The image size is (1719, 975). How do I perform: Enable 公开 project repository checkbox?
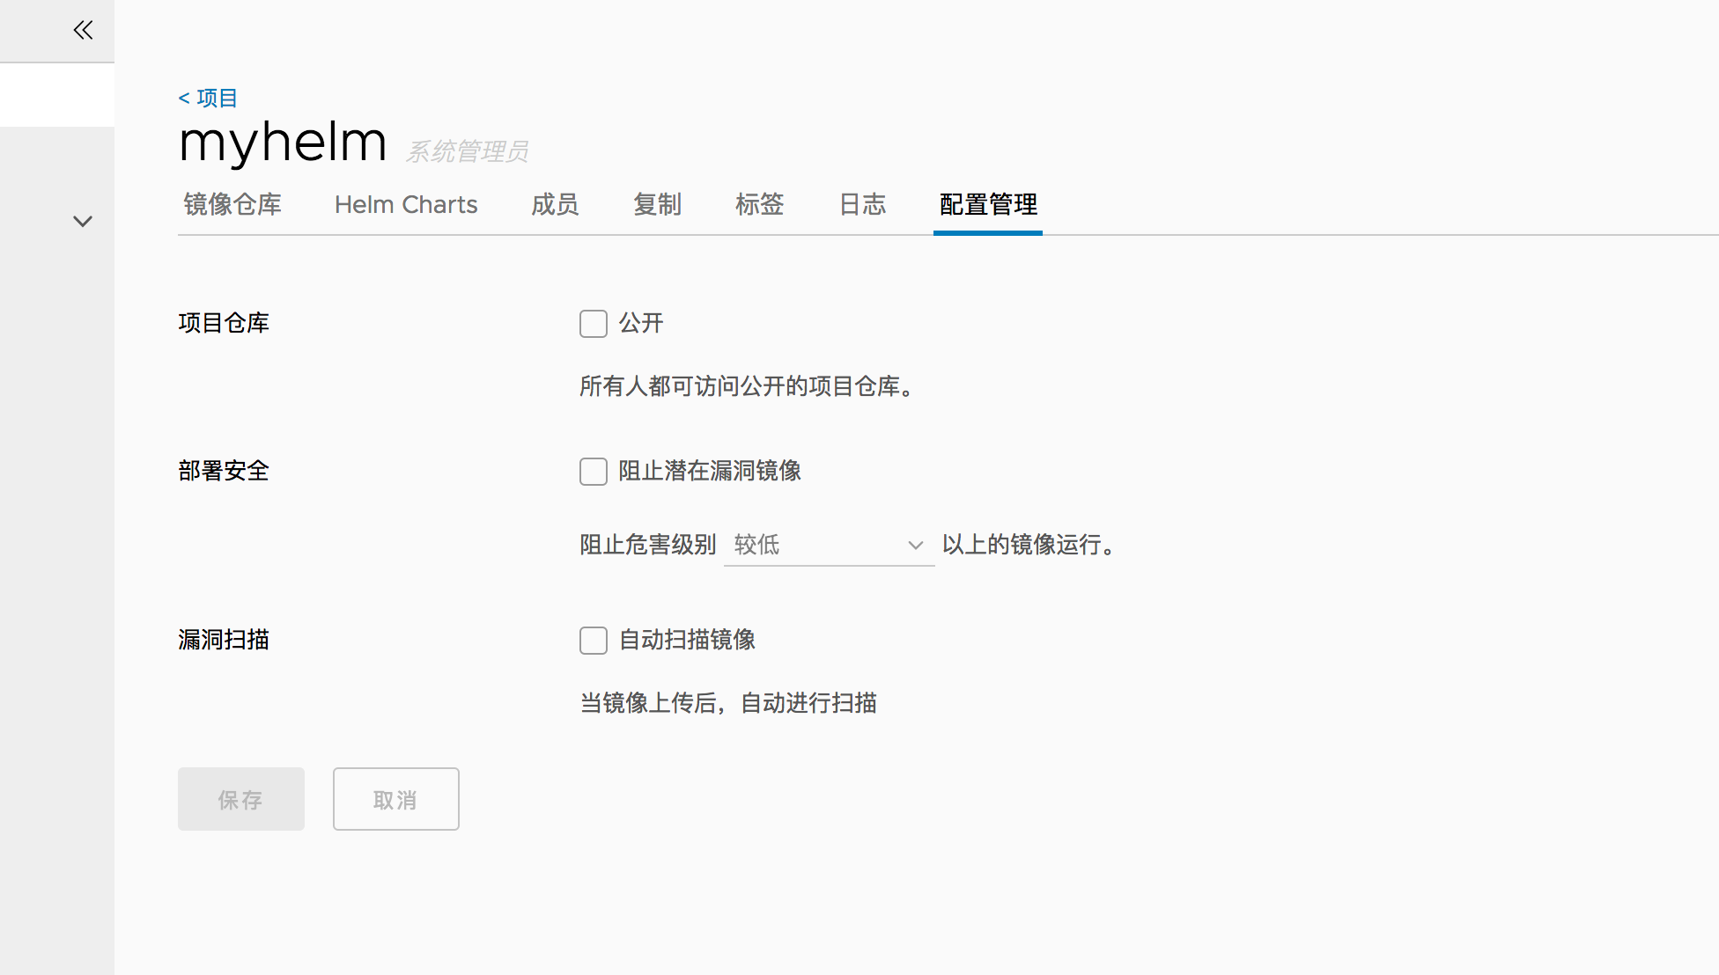click(x=593, y=324)
